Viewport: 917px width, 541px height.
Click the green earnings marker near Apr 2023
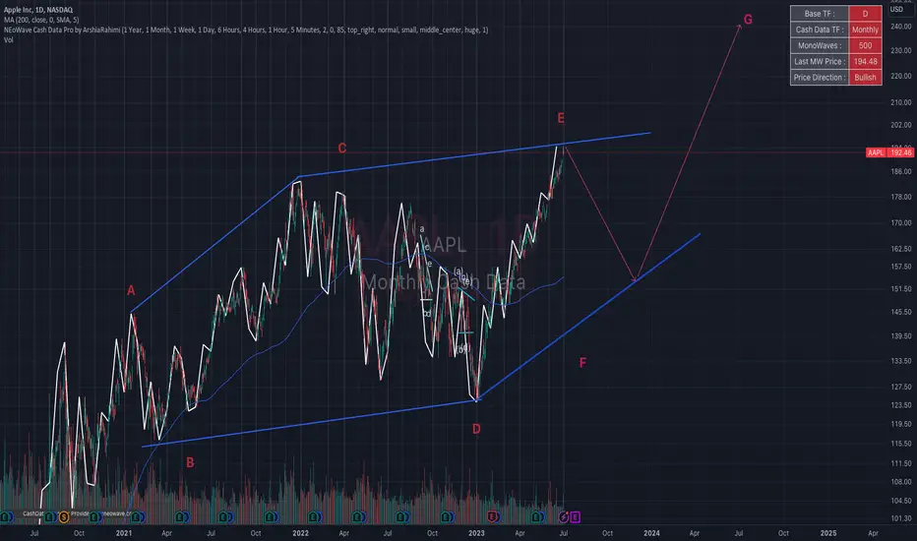(x=536, y=517)
